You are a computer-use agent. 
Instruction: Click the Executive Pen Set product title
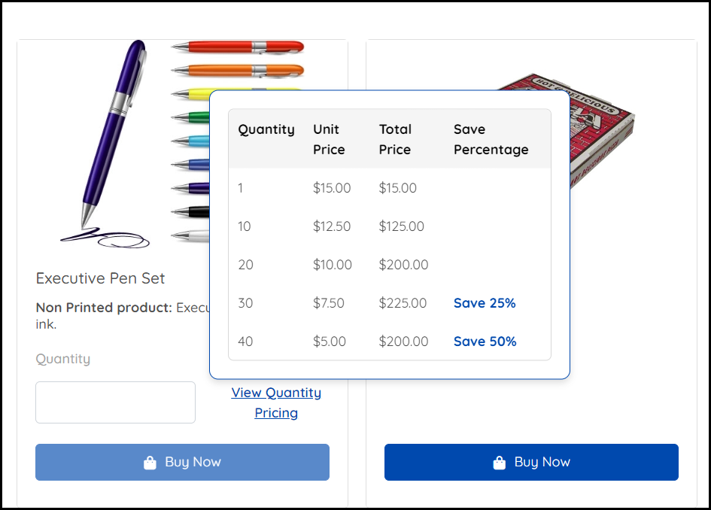click(101, 278)
